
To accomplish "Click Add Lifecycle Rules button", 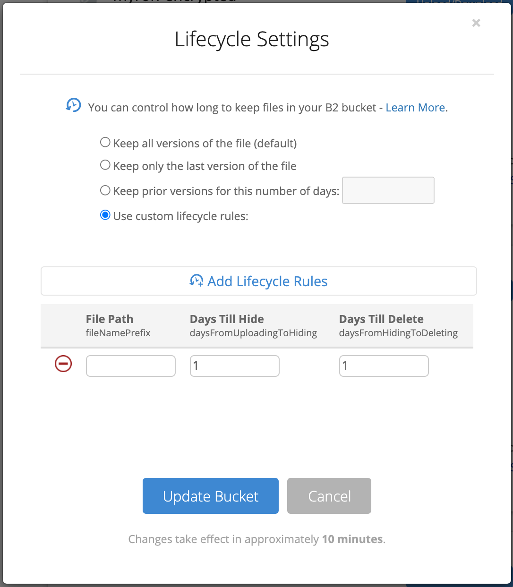I will point(259,281).
